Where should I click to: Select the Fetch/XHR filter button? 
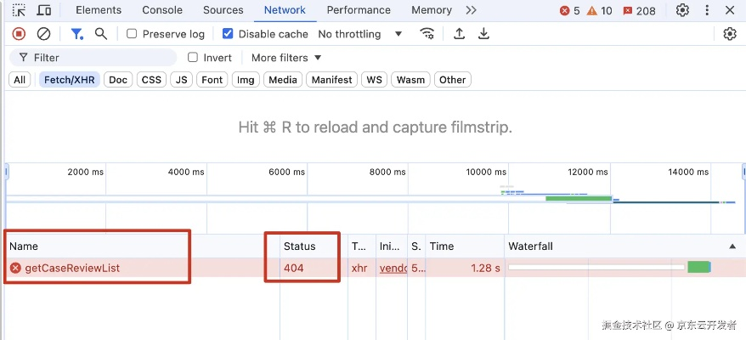coord(68,80)
